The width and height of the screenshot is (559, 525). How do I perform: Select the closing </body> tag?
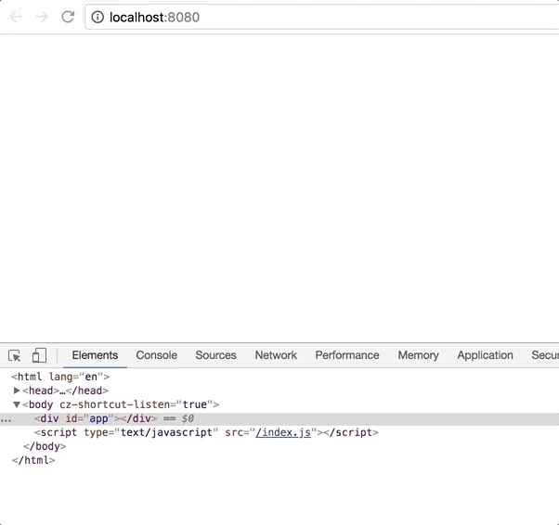[x=45, y=446]
